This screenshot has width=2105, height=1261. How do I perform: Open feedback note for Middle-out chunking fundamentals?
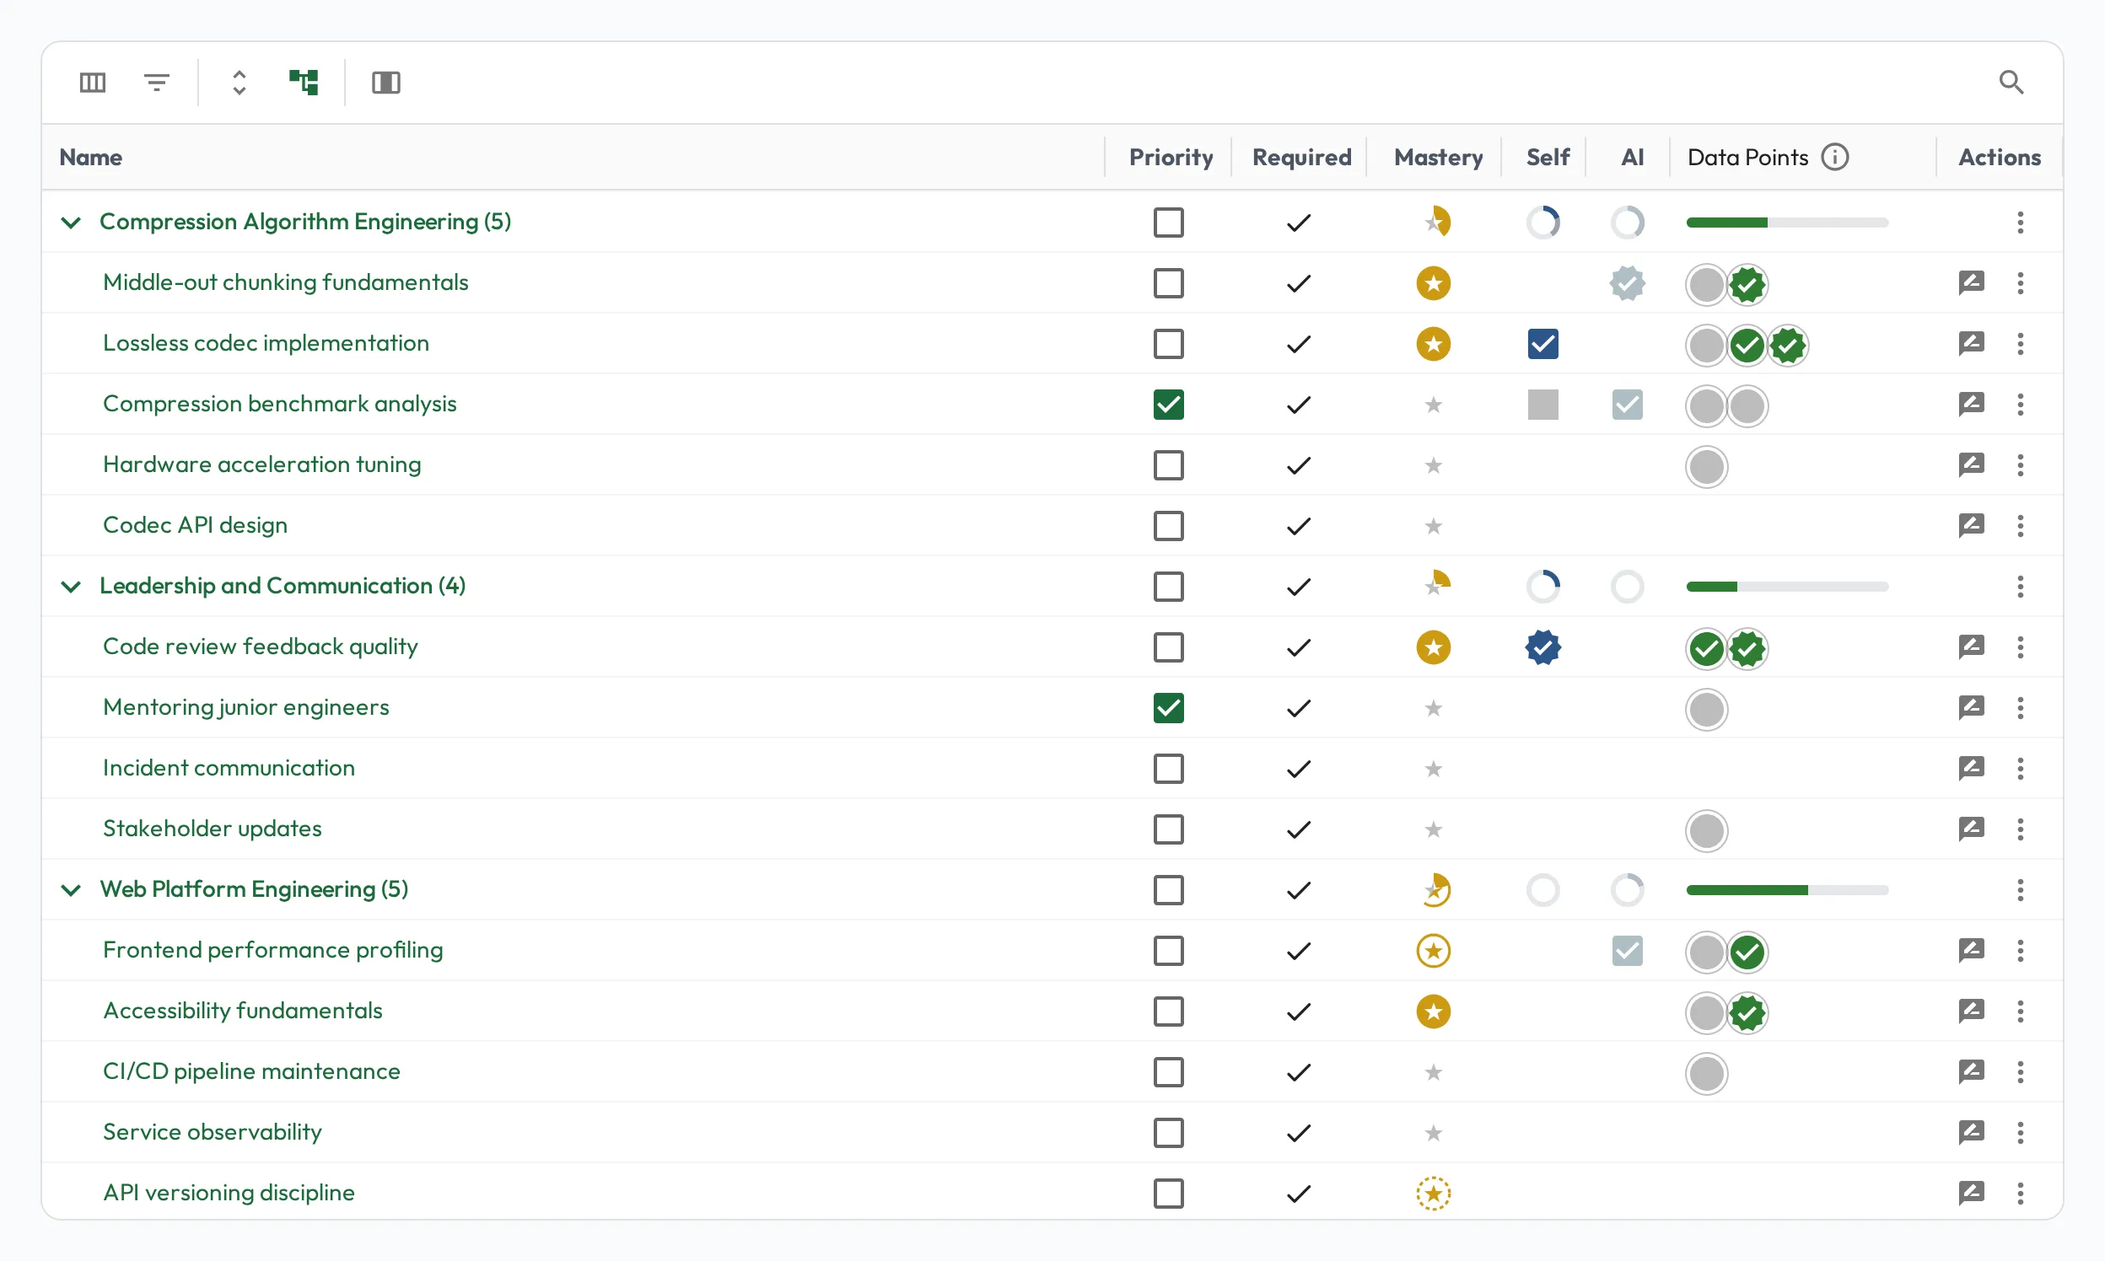click(1971, 283)
